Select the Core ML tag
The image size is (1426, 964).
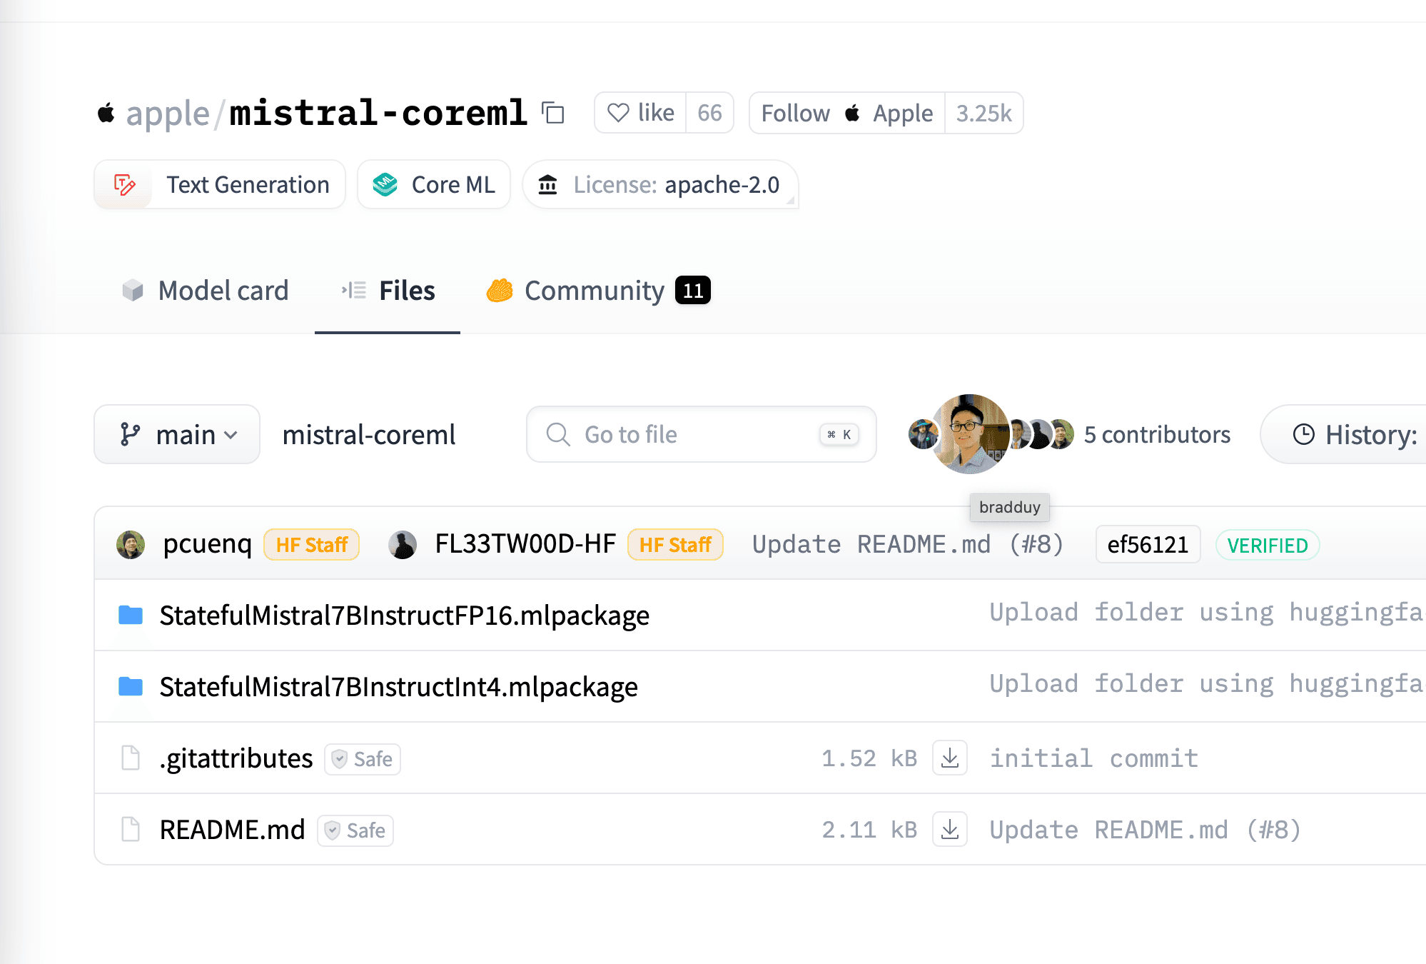[434, 185]
